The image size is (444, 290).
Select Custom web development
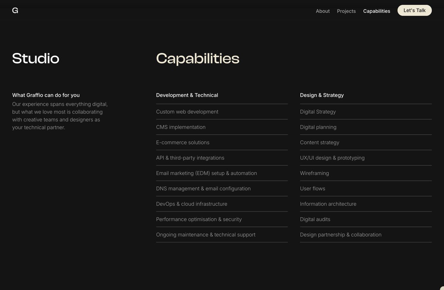[187, 111]
